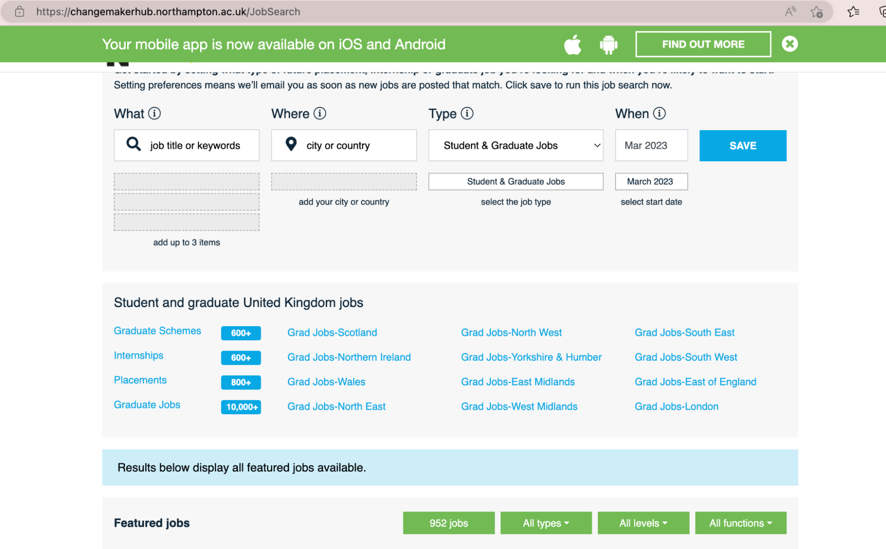Click the 600+ badge beside Internships

[x=241, y=358]
